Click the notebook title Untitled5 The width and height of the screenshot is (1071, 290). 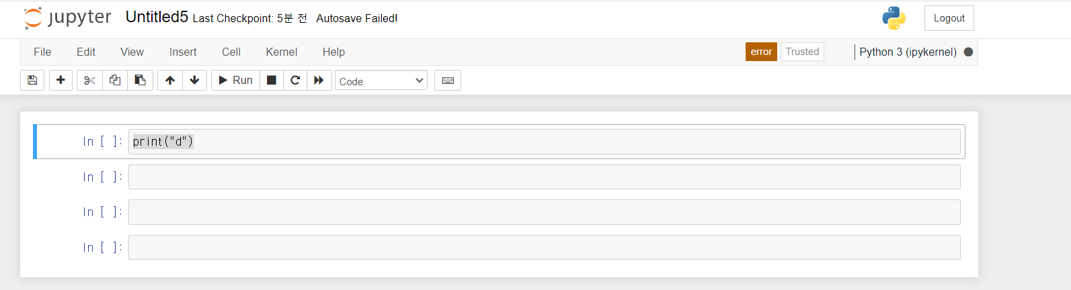pyautogui.click(x=157, y=17)
